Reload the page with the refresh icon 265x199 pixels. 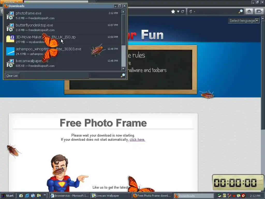[x=182, y=11]
